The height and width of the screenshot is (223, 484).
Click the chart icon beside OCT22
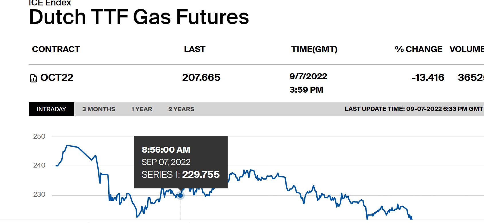[x=34, y=78]
